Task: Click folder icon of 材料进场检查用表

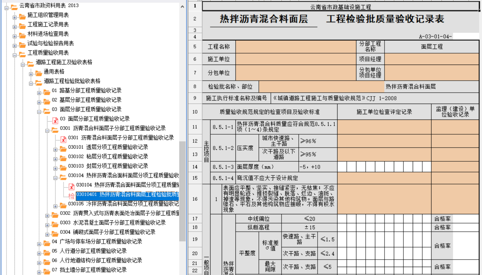Action: pyautogui.click(x=22, y=35)
